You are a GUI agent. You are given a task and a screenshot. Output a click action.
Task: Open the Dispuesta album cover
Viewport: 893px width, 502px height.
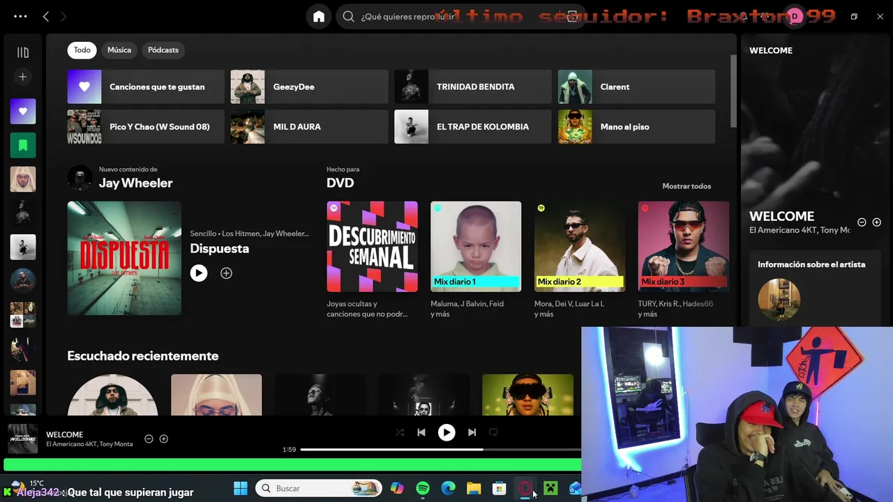point(124,258)
